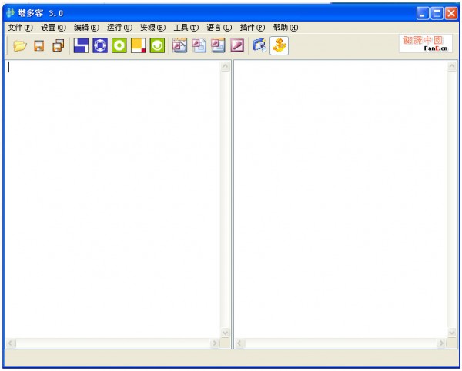The height and width of the screenshot is (371, 462).
Task: Click the single floppy save icon
Action: [x=39, y=45]
